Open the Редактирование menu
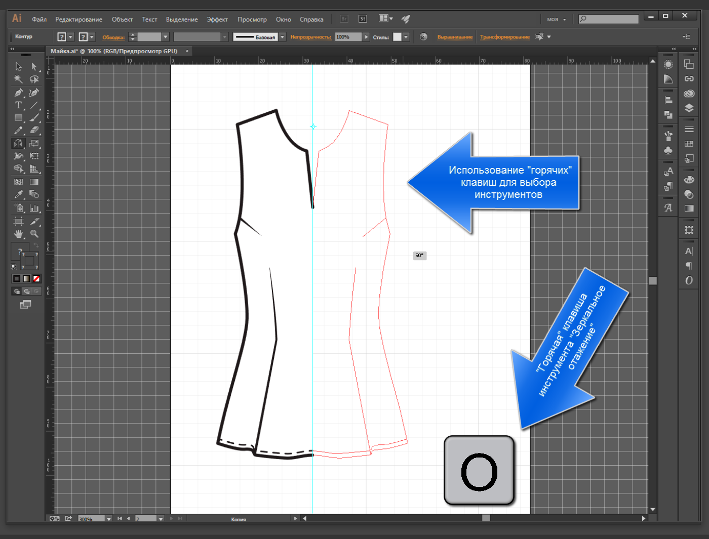Screen dimensions: 709x539 (78, 19)
